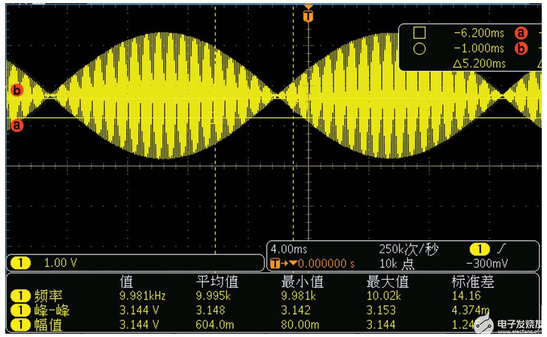Viewport: 547px width, 337px height.
Task: Click the 值 column header
Action: 126,281
